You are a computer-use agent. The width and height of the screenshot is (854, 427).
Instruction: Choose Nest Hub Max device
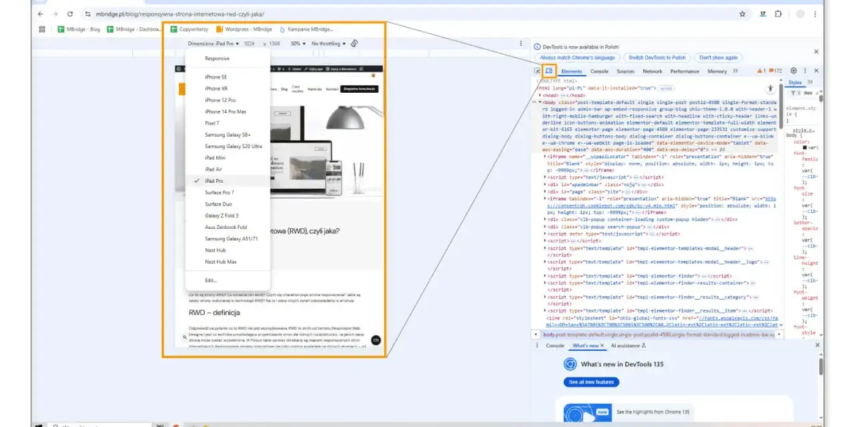(x=228, y=262)
